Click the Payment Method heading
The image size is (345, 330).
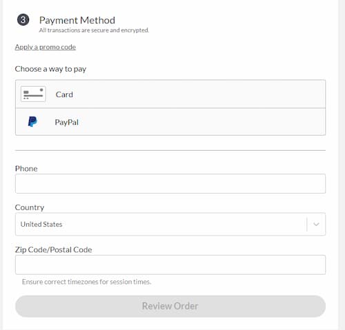[77, 20]
